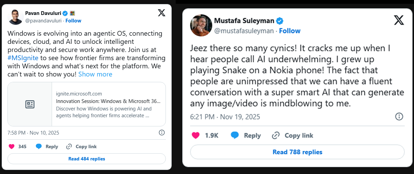Like Mustafa Suleyman's tweet with the heart icon
This screenshot has height=174, width=414.
pos(196,135)
